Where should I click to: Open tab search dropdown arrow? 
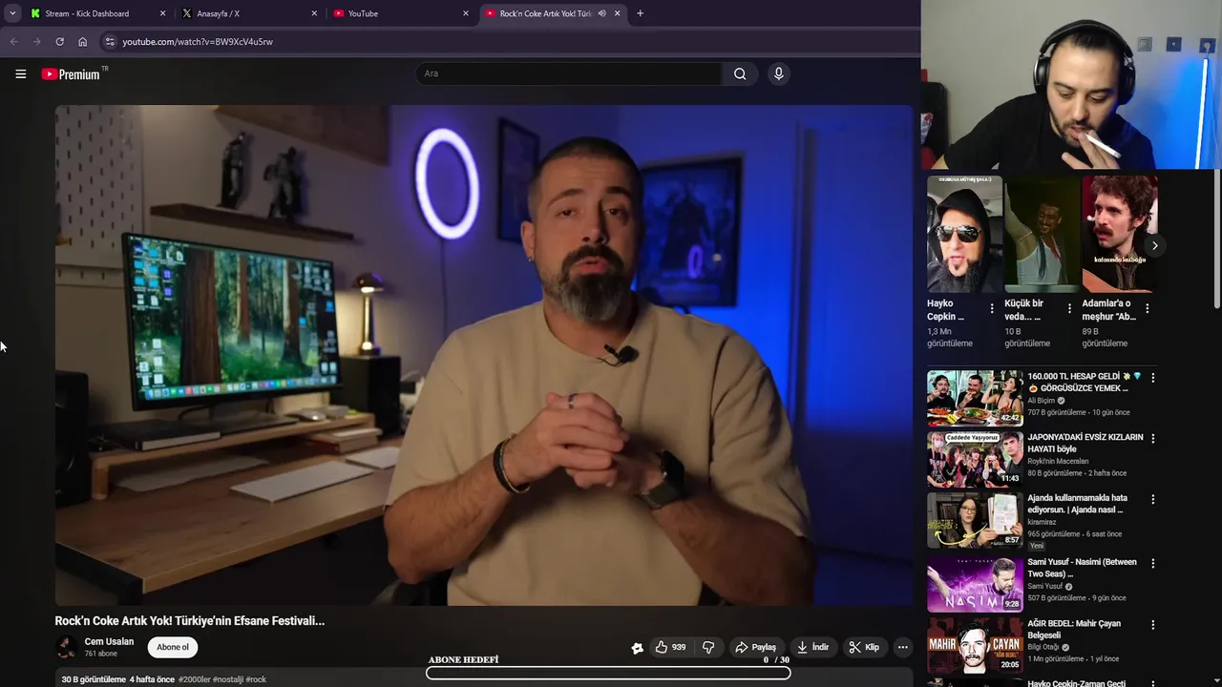point(11,13)
